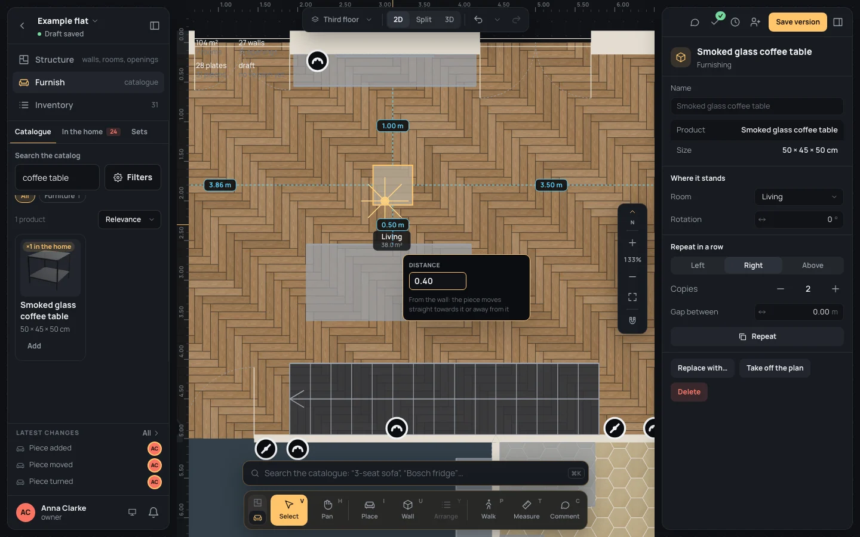Fit the plan to screen

[x=632, y=297]
